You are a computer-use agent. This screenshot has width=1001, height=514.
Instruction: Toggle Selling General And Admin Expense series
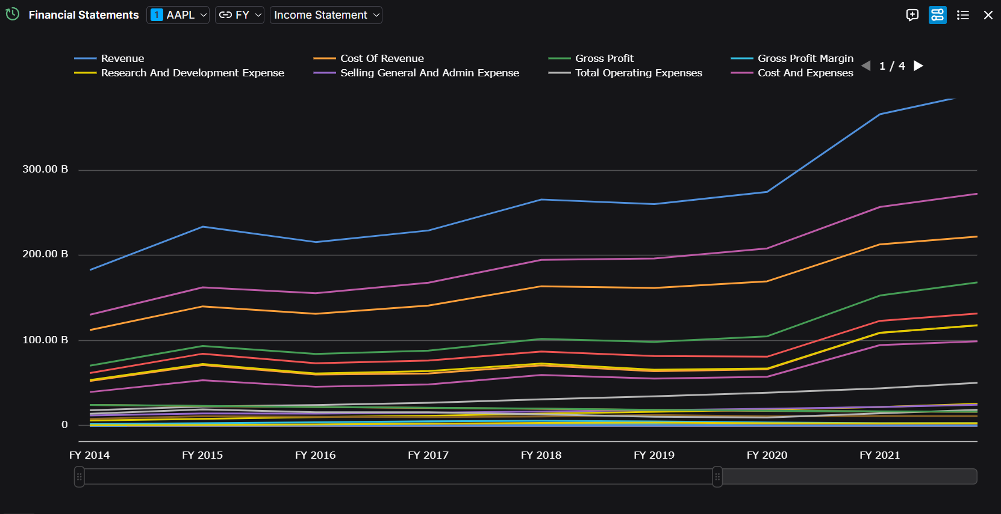[x=416, y=73]
